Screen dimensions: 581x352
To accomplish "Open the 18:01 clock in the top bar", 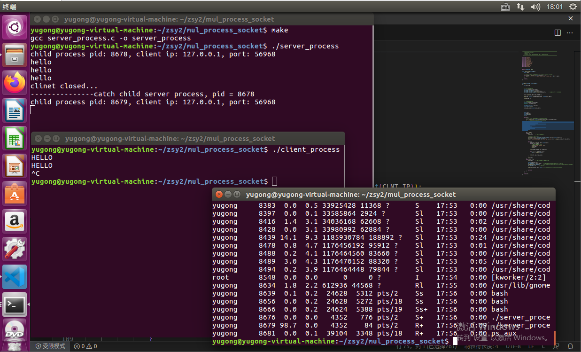I will click(553, 7).
